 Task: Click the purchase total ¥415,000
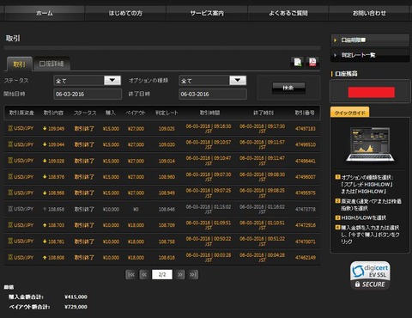click(x=76, y=297)
